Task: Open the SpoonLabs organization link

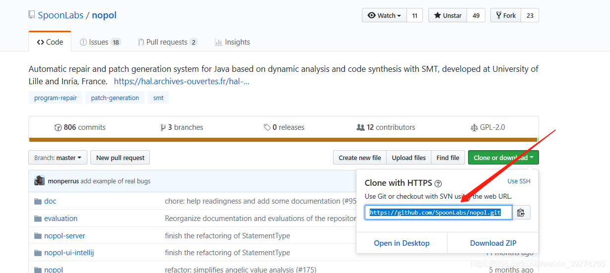Action: 61,15
